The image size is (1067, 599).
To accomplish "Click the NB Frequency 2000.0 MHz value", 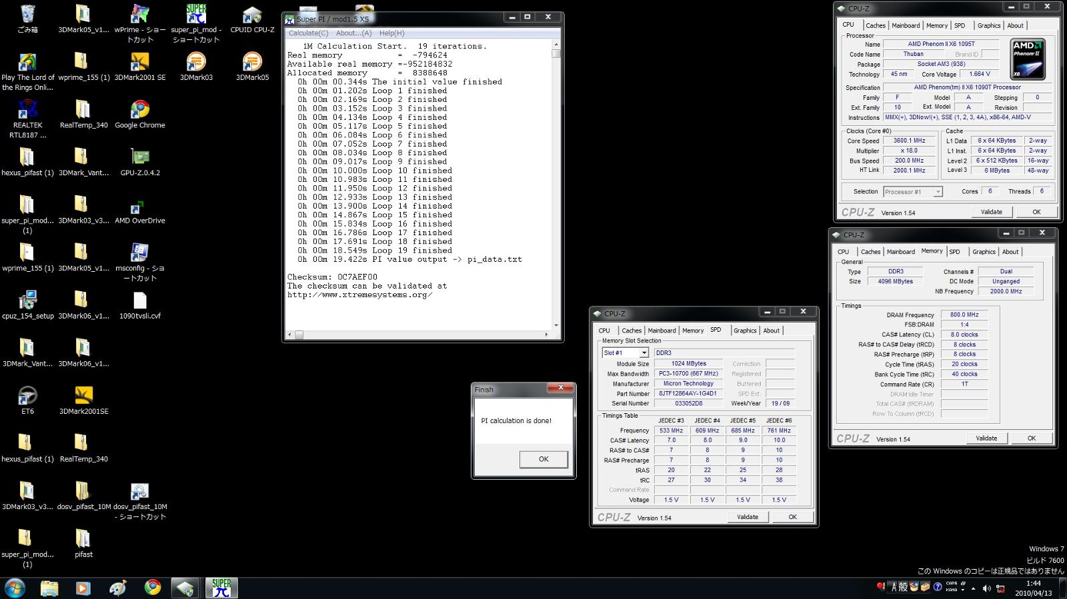I will pyautogui.click(x=1006, y=291).
